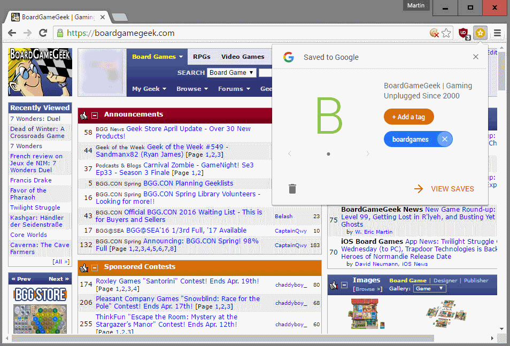Collapse the Images section
The width and height of the screenshot is (510, 346).
[x=344, y=285]
